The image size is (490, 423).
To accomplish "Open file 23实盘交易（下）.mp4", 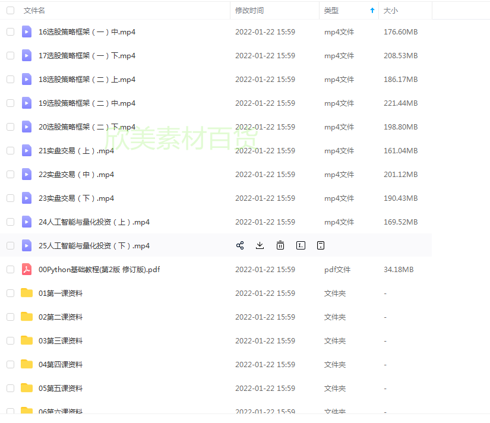I will point(76,198).
